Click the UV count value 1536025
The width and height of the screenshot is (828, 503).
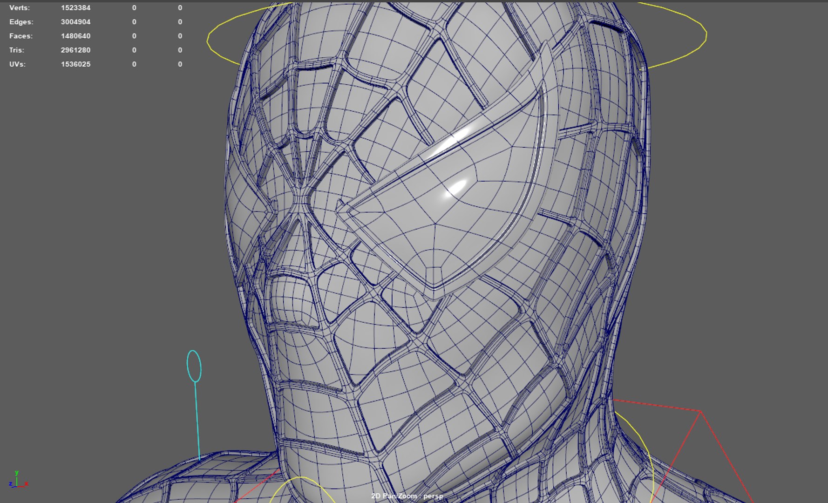pyautogui.click(x=75, y=64)
